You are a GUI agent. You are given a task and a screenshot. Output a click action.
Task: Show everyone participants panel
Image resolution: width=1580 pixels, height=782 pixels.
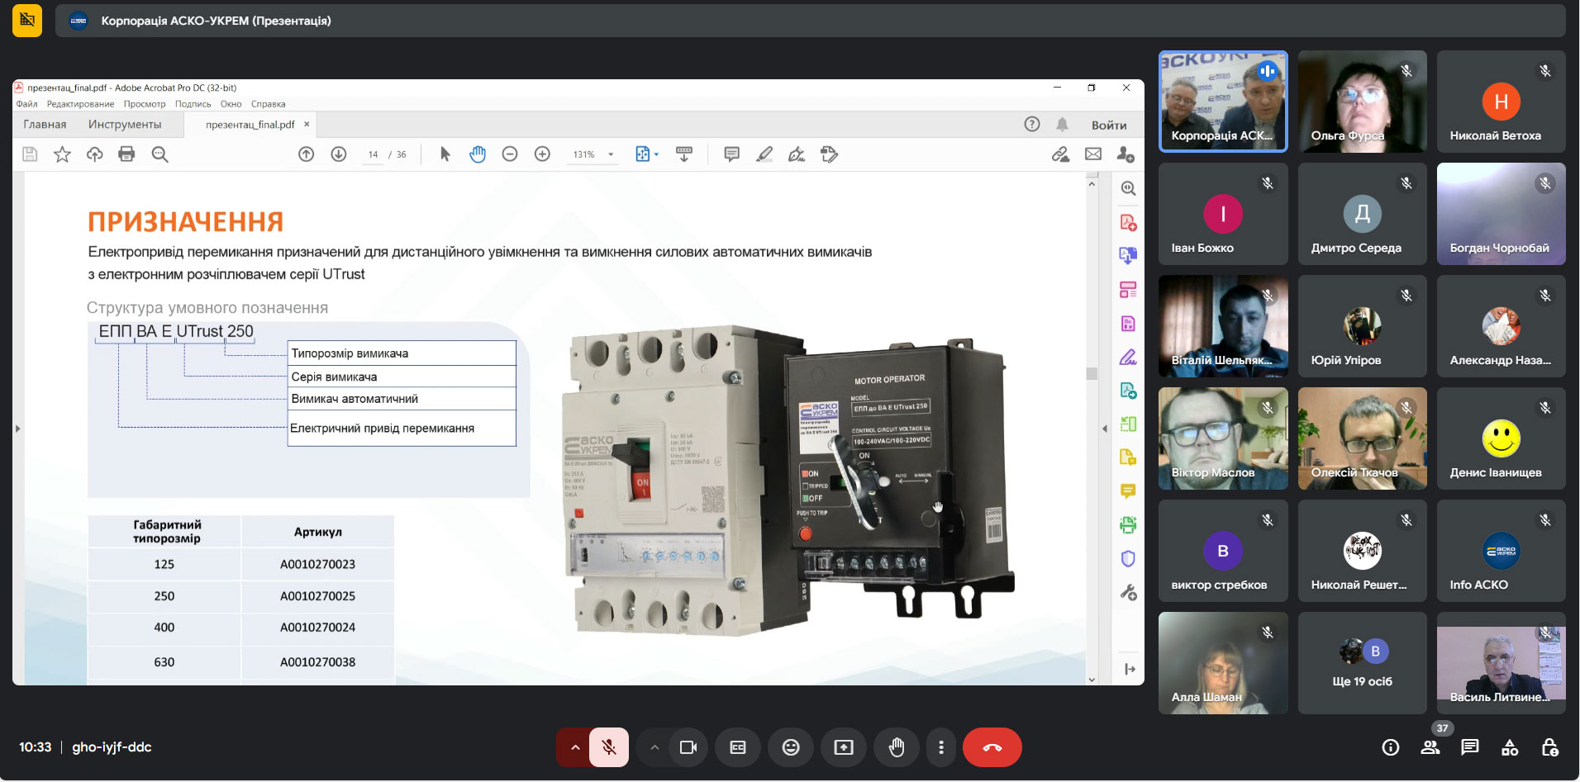pyautogui.click(x=1430, y=747)
